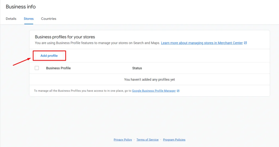Click the Business info page title
Viewport: 279px width, 147px height.
click(21, 7)
